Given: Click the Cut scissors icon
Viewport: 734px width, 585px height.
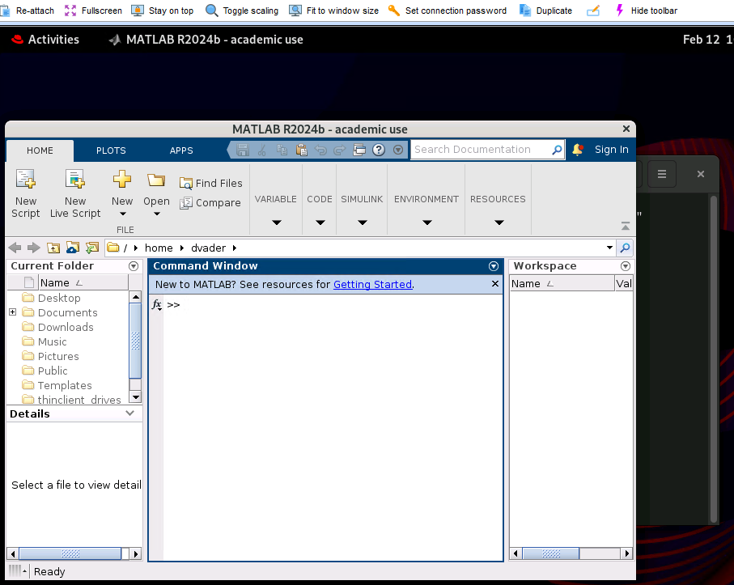Looking at the screenshot, I should point(261,150).
